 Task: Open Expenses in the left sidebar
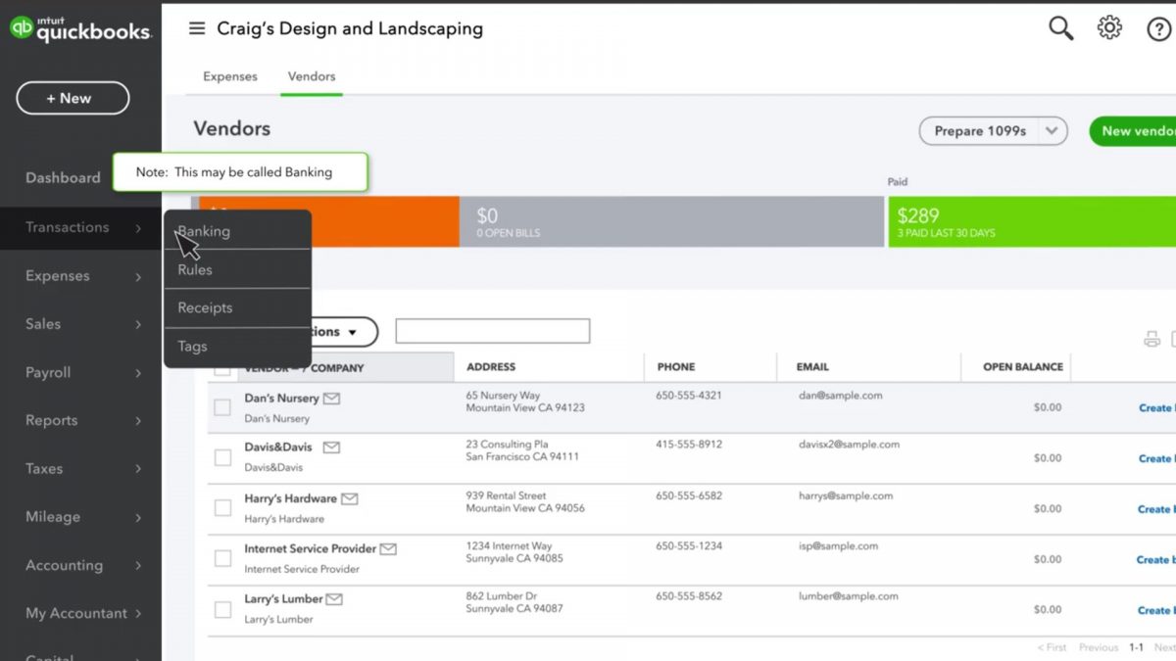coord(57,276)
